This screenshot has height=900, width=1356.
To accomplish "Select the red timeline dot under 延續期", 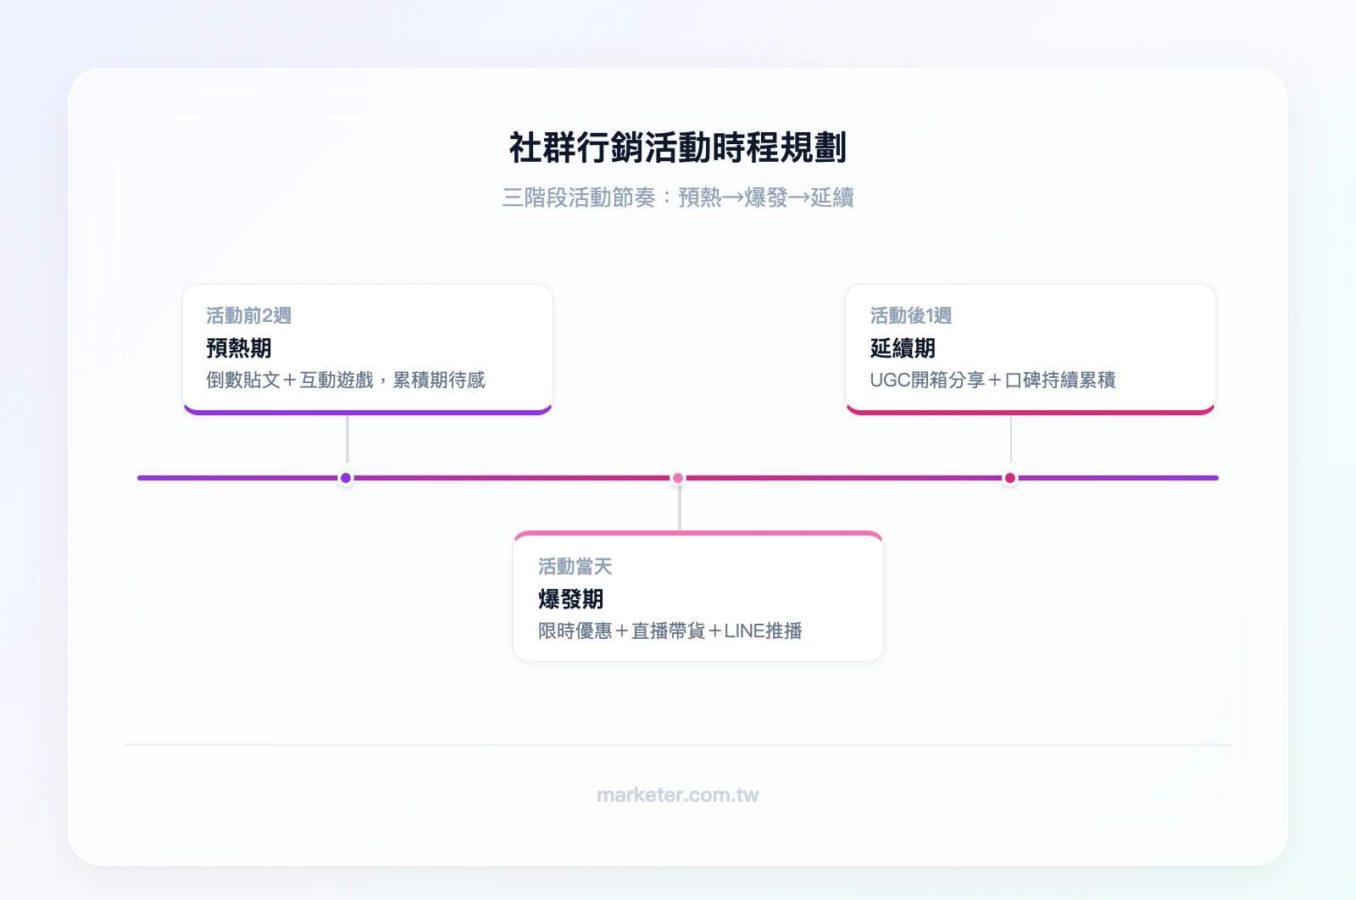I will (x=1009, y=478).
